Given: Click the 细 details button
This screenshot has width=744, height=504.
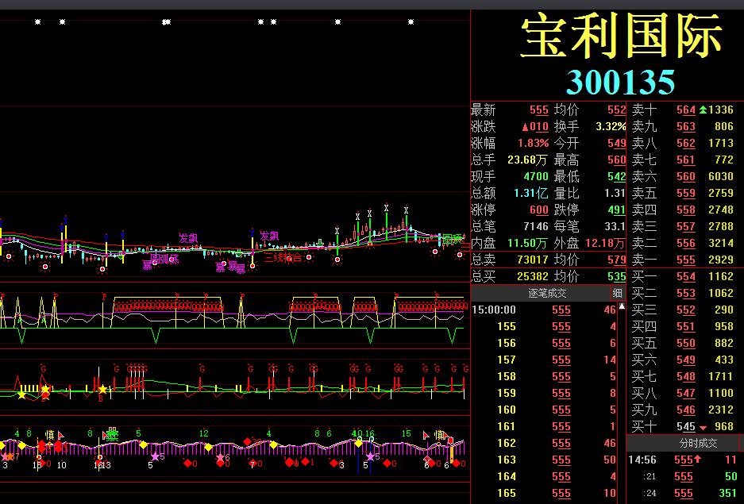Looking at the screenshot, I should [x=617, y=293].
